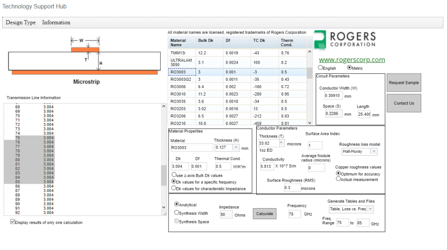The image size is (447, 250).
Task: Select 'Optimum for accuracy' roughness option
Action: click(338, 173)
